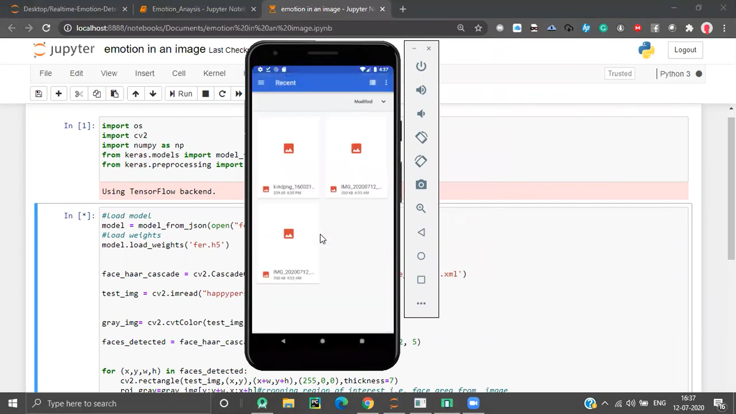Take an emulator screenshot with the camera icon
Image resolution: width=736 pixels, height=414 pixels.
[x=421, y=185]
